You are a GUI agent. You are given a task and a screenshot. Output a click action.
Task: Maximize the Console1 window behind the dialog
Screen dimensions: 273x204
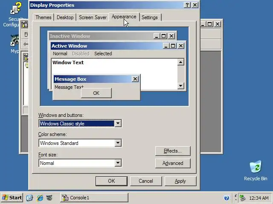click(209, 24)
